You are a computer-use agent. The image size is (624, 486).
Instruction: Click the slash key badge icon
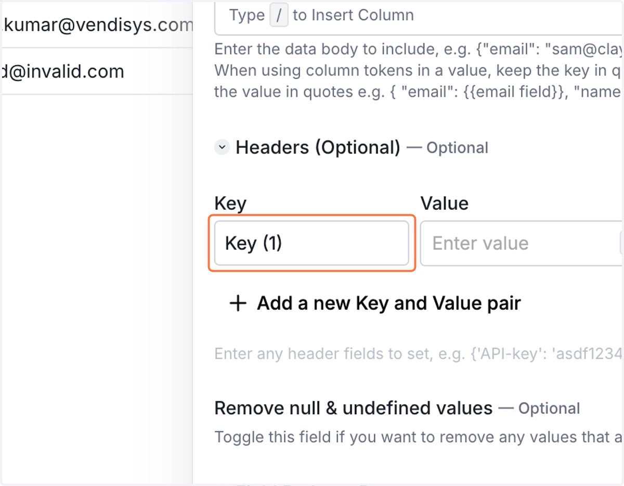point(279,16)
